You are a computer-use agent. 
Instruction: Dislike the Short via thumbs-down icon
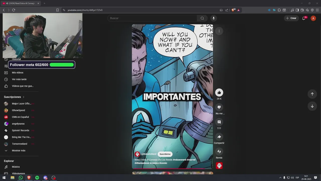pyautogui.click(x=219, y=107)
